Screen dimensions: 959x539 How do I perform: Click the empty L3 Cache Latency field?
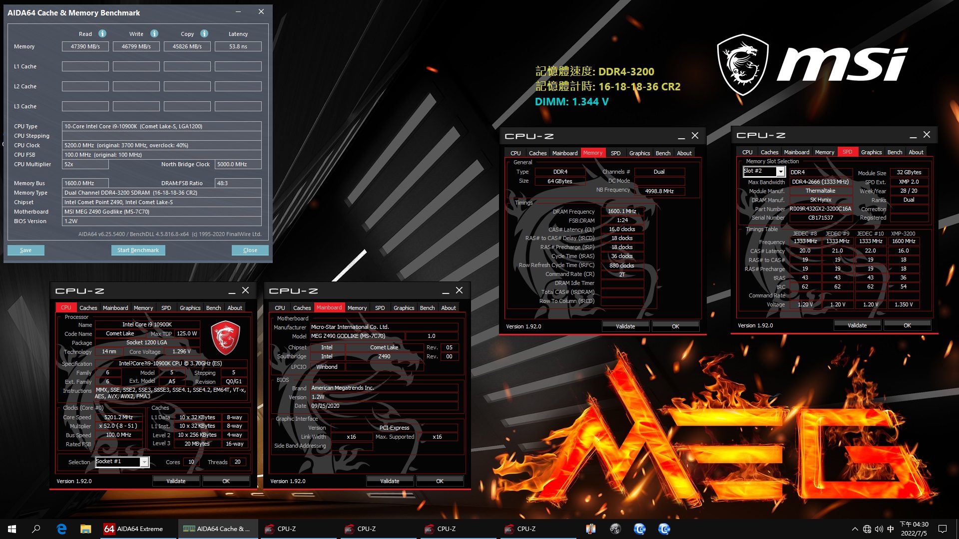click(x=238, y=106)
